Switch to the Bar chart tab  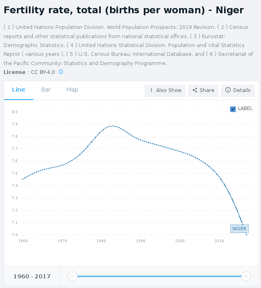pos(46,90)
